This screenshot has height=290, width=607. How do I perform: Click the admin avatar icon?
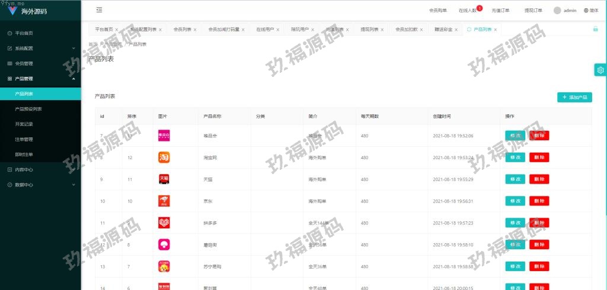(x=557, y=11)
